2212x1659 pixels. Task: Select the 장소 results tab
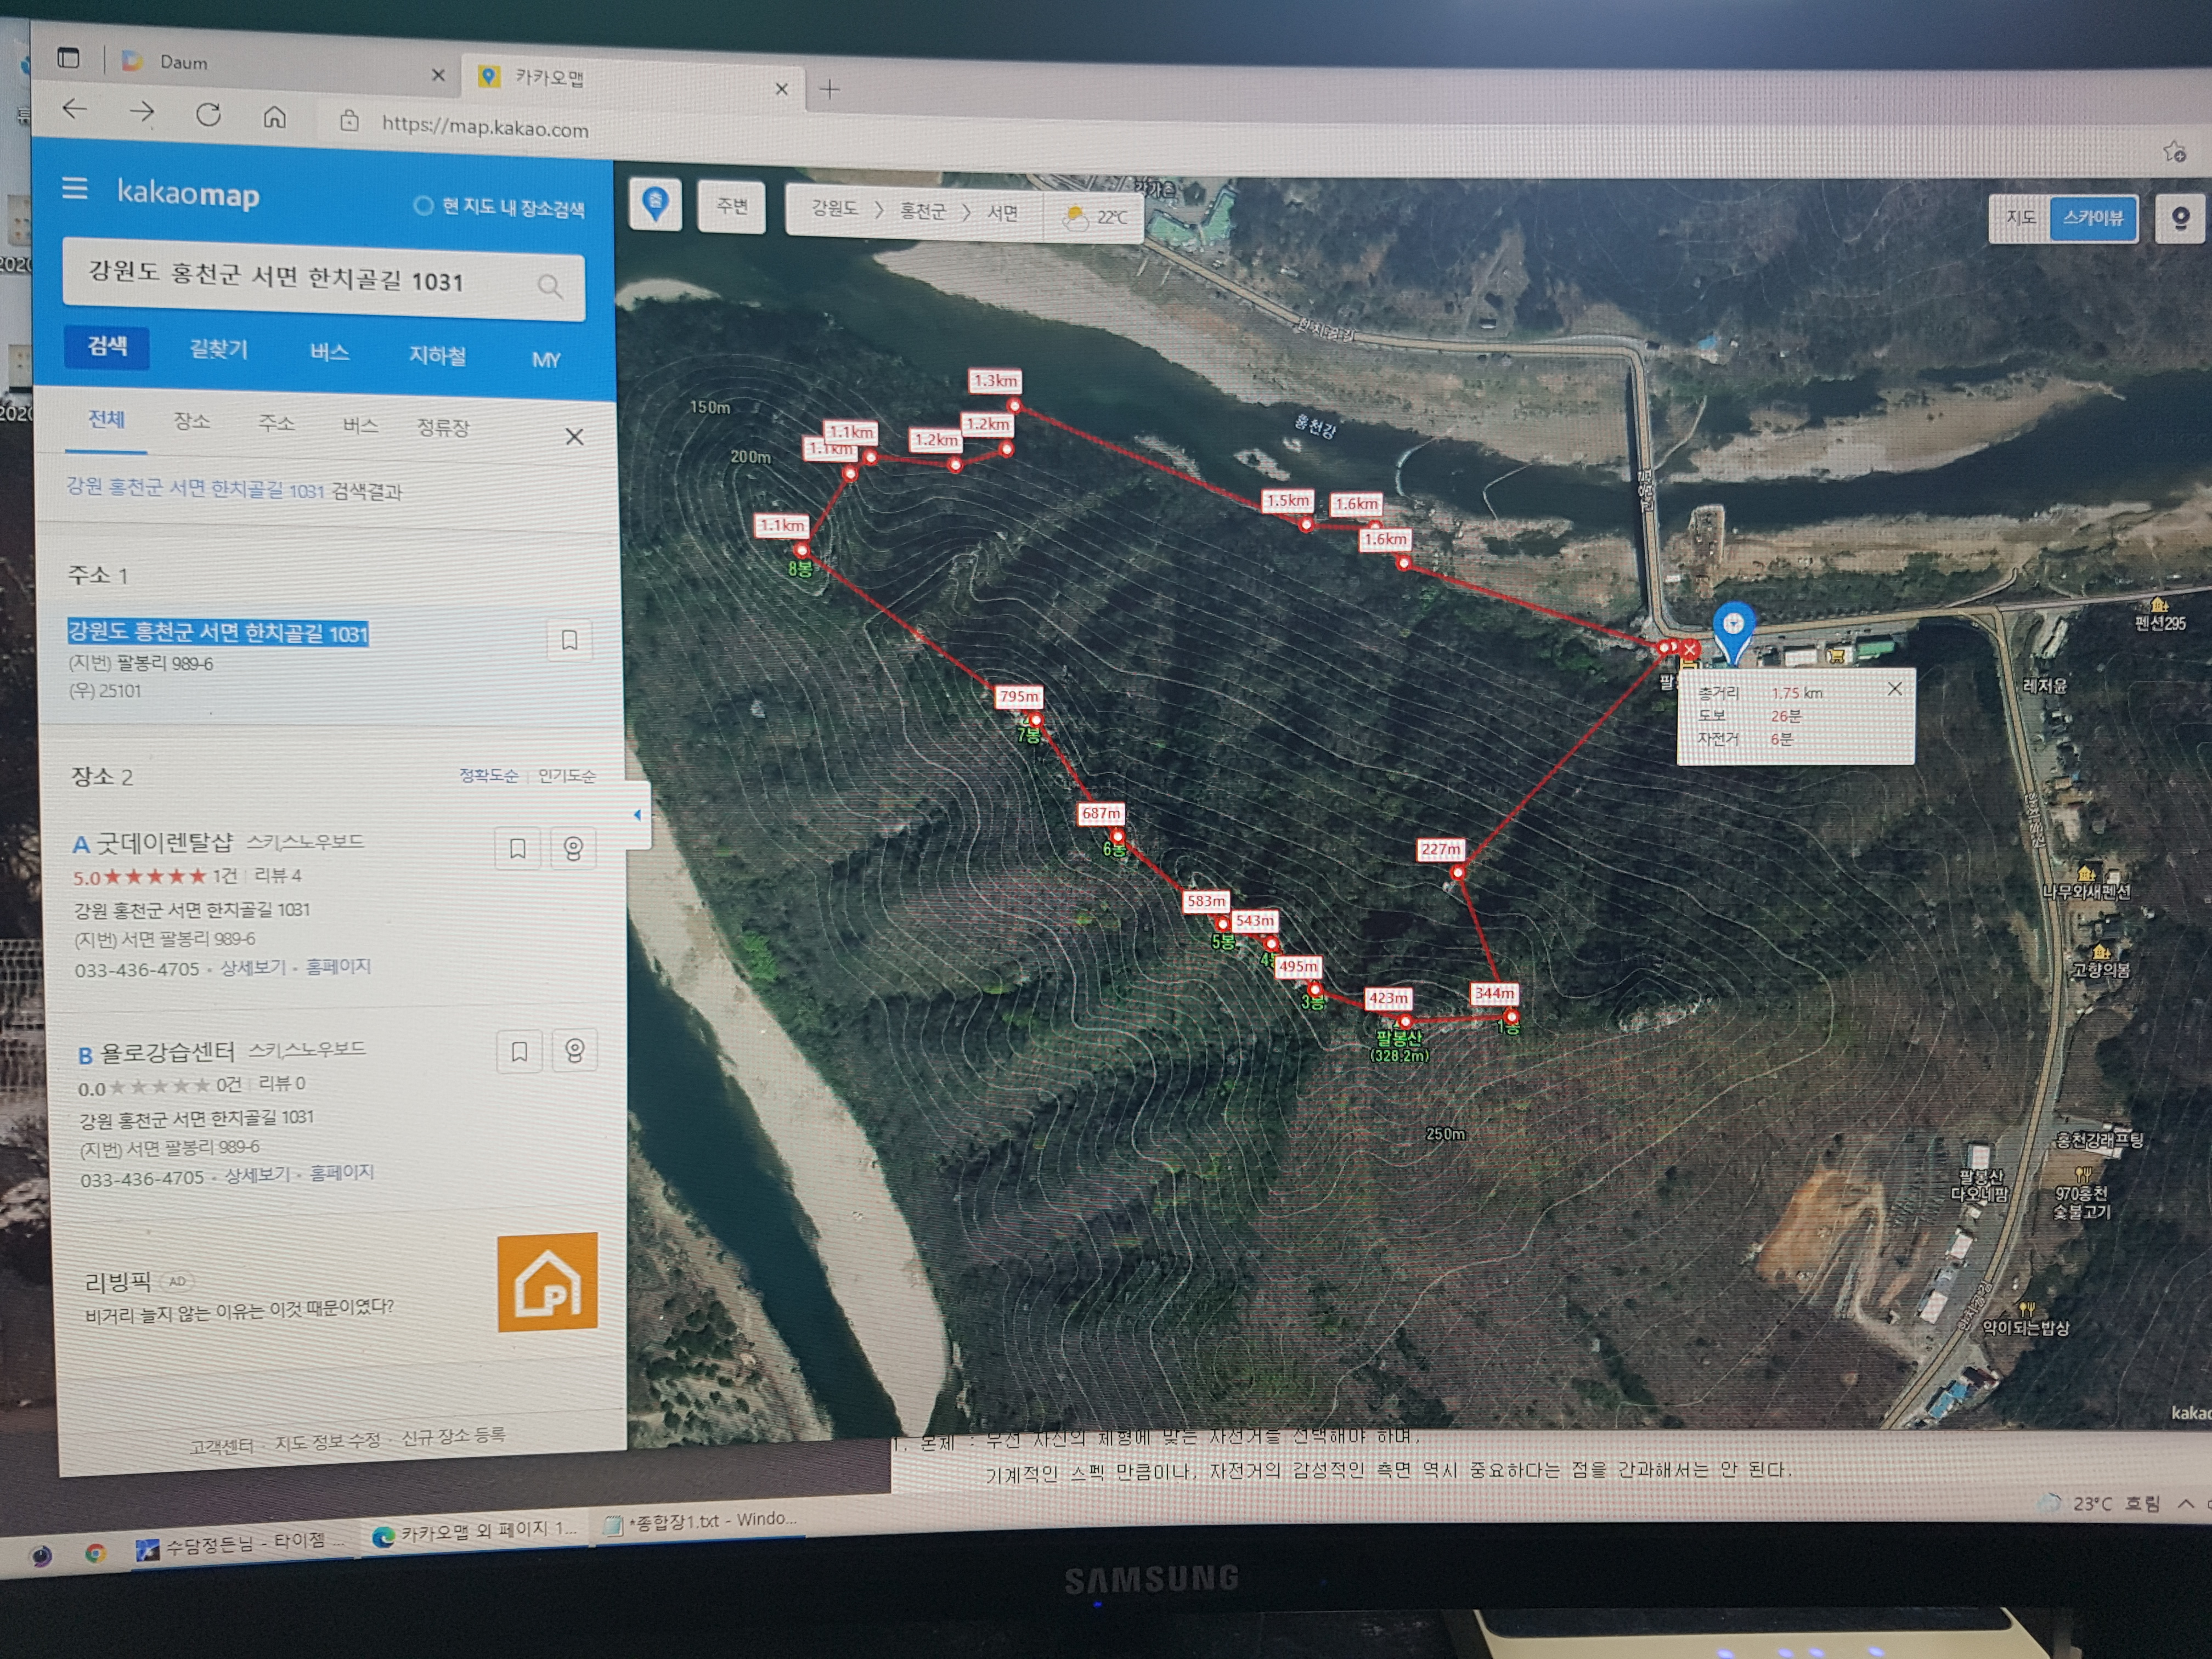[191, 421]
